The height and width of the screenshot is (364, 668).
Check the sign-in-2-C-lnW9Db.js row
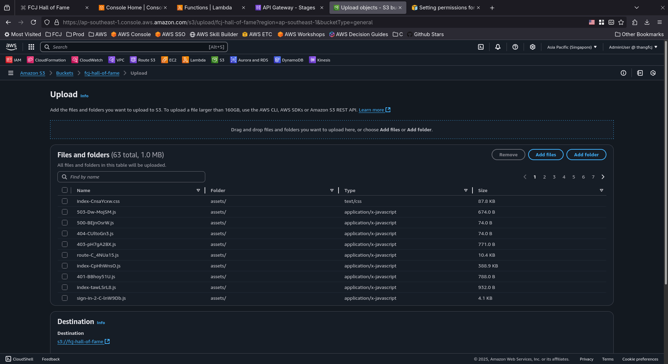point(65,298)
